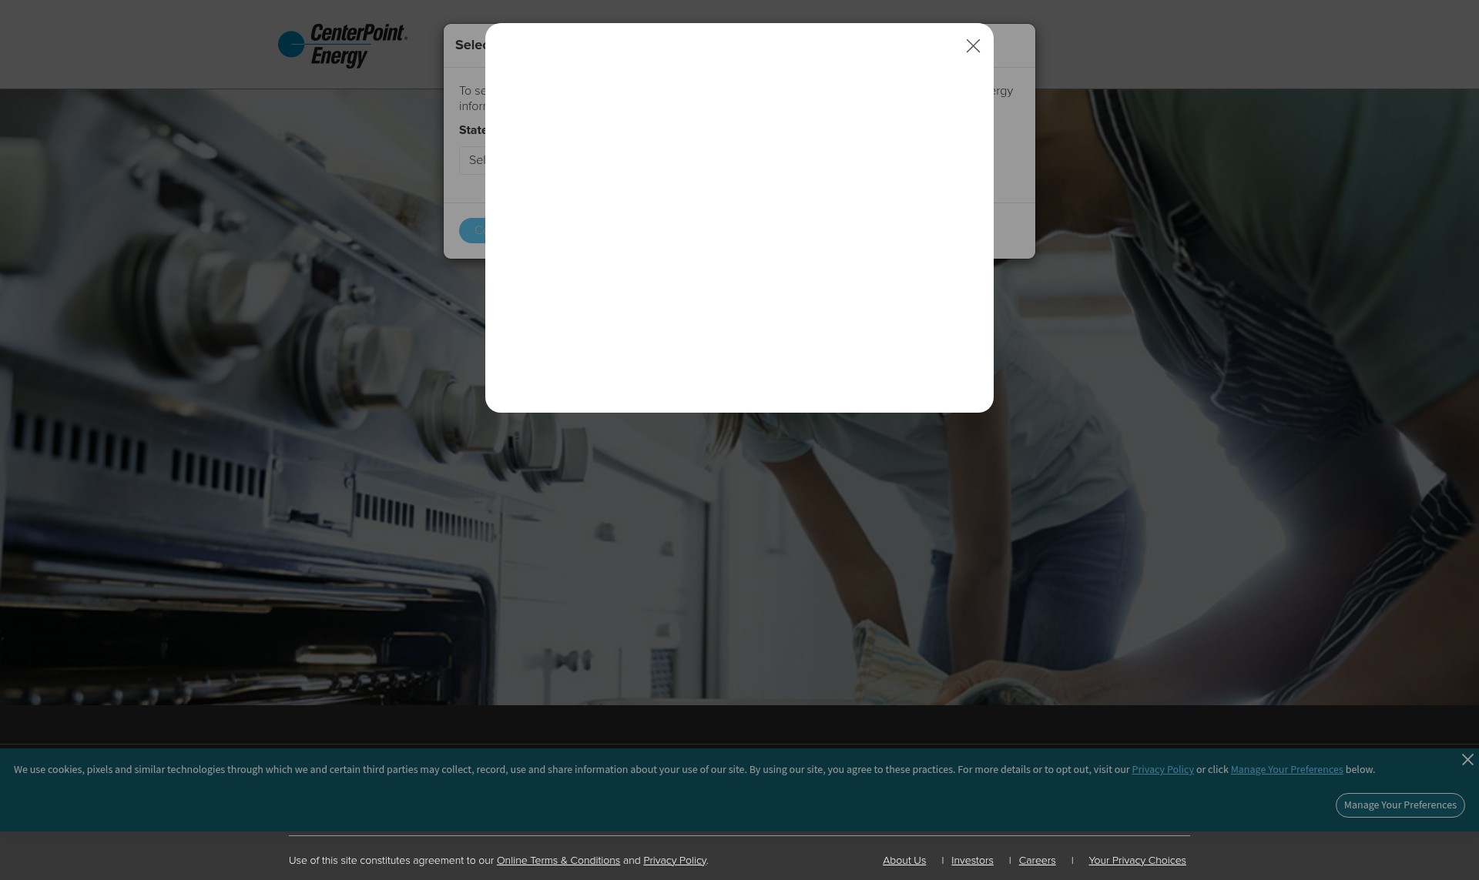Close the white popup with the X icon
1479x880 pixels.
pyautogui.click(x=973, y=46)
